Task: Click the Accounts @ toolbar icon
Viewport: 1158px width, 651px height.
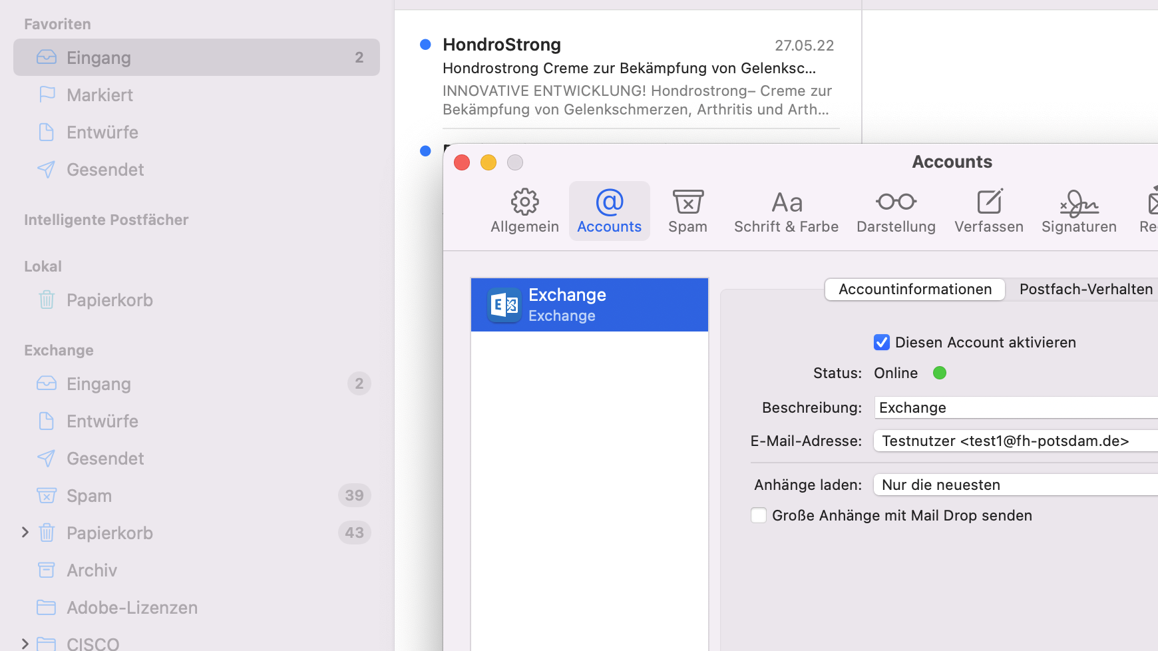Action: 609,211
